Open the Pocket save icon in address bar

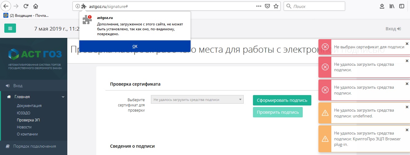point(267,6)
